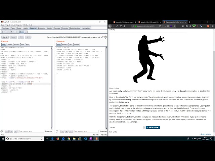Open Firefox library icon

point(183,26)
